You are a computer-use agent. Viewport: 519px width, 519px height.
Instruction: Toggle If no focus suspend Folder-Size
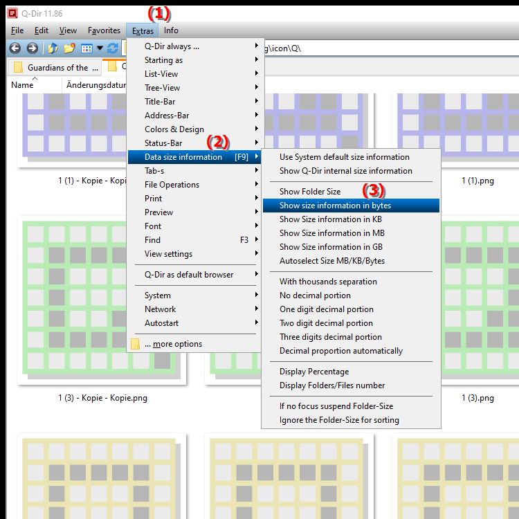(x=351, y=406)
